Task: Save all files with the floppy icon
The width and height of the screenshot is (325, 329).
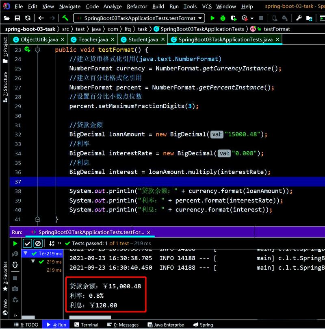Action: (x=17, y=18)
